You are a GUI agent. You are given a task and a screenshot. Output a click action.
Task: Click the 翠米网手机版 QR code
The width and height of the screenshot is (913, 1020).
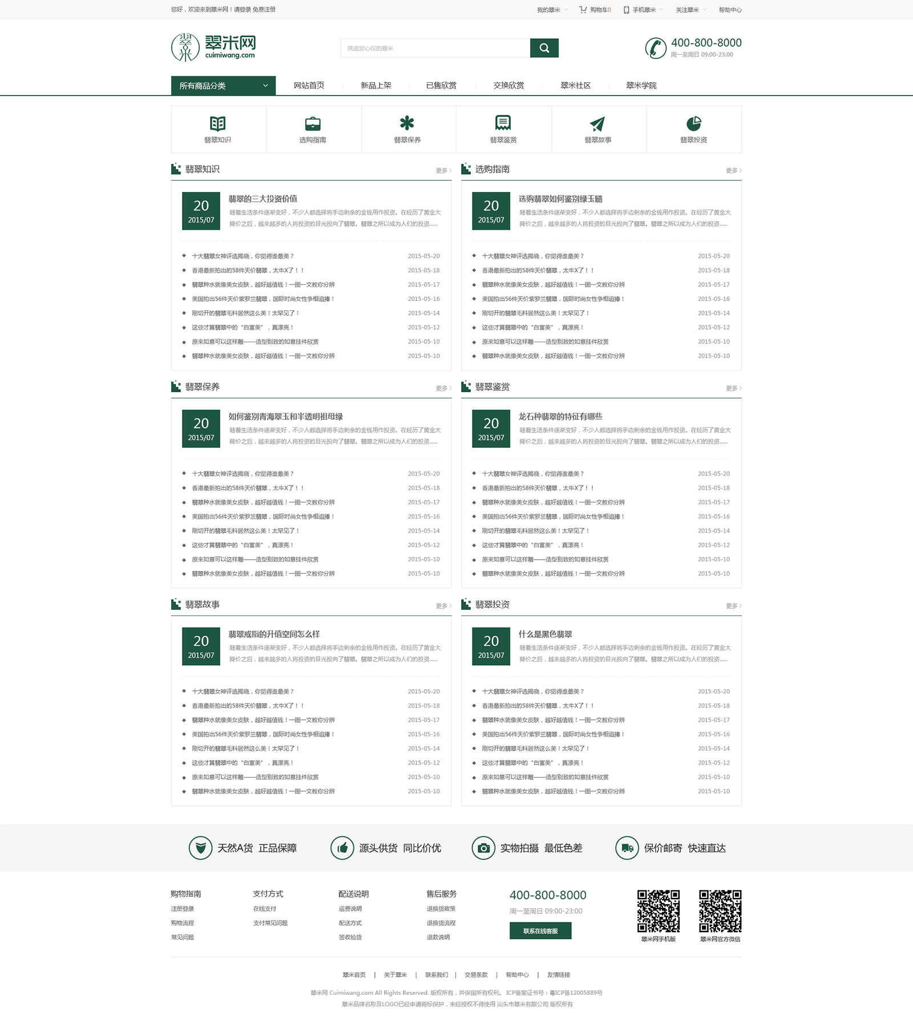[x=658, y=911]
